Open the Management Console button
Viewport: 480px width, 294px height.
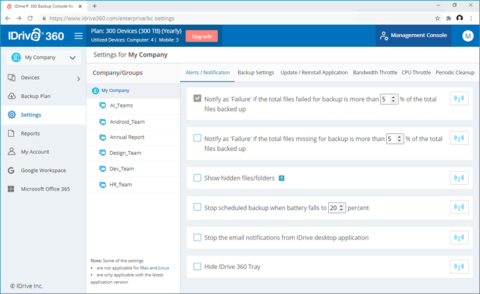coord(413,35)
